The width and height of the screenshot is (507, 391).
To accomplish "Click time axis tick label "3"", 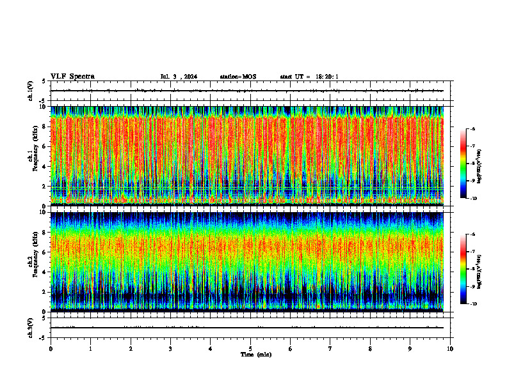I will click(170, 349).
